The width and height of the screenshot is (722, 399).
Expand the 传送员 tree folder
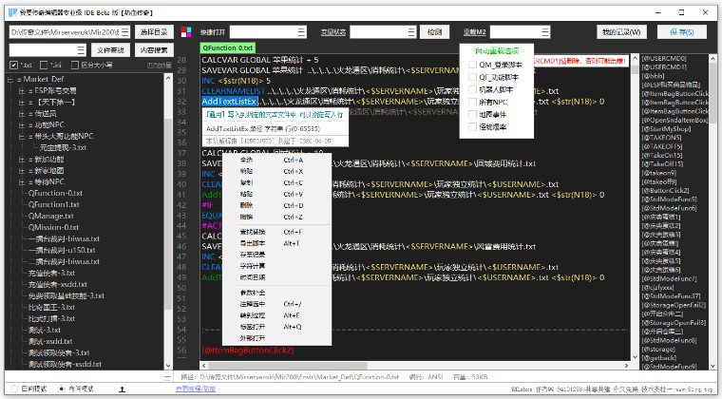[x=21, y=114]
